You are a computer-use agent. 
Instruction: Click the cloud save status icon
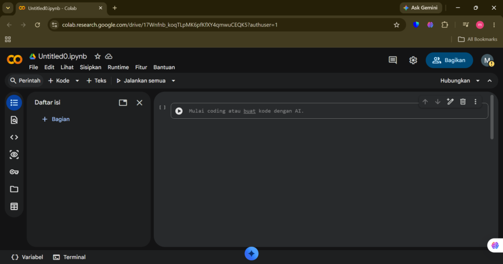[x=109, y=56]
